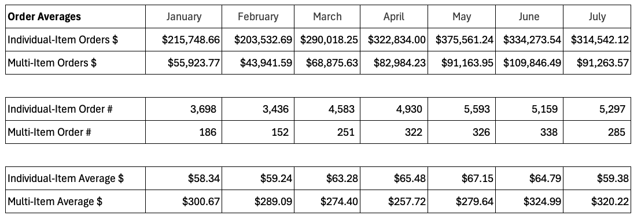
Task: Click the January column header
Action: click(183, 17)
